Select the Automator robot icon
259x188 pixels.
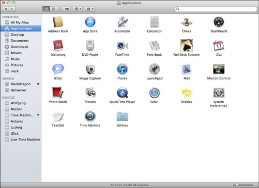point(122,22)
